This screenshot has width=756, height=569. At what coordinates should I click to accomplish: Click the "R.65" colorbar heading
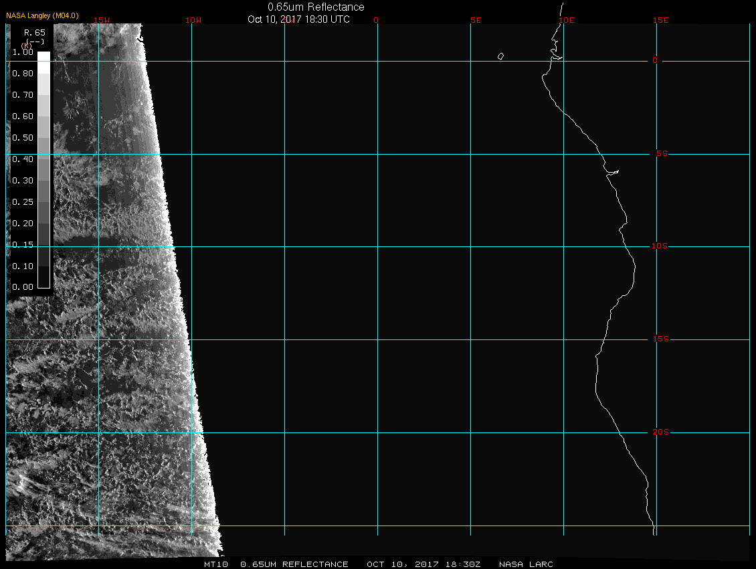[34, 32]
